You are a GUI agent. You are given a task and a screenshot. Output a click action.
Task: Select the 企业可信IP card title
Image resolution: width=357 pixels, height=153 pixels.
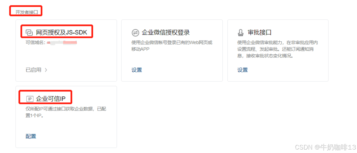point(51,99)
